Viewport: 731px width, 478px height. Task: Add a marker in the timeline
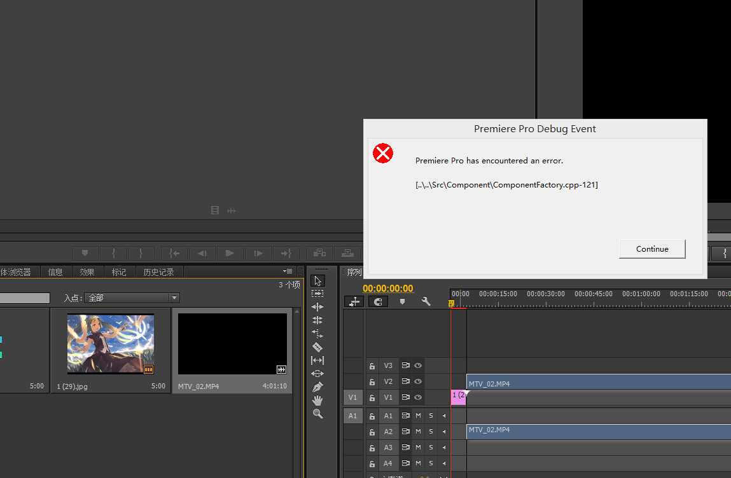pos(402,301)
